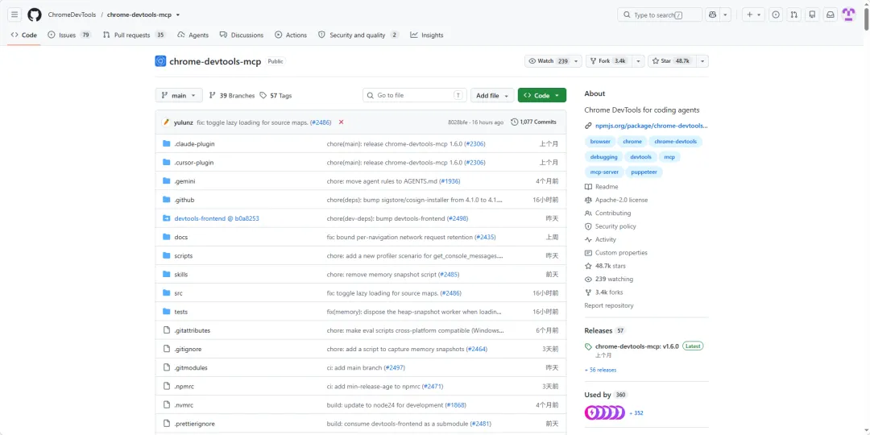
Task: Select the chrome-devtools topic tag
Action: (x=675, y=142)
